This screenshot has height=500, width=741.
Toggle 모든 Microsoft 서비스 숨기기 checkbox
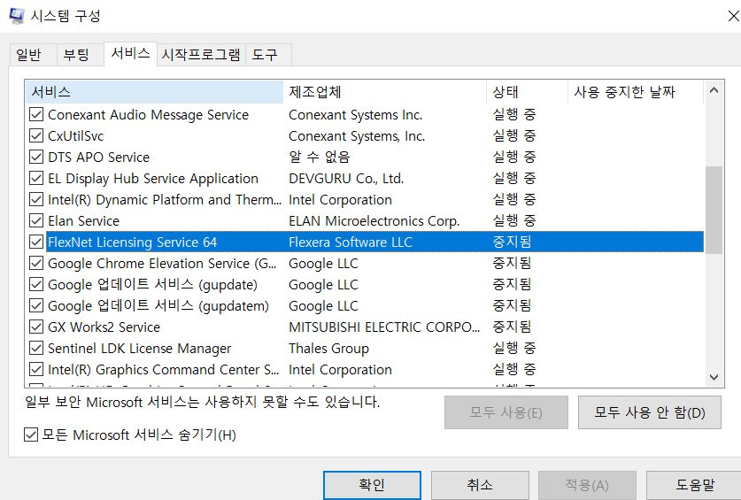point(31,435)
